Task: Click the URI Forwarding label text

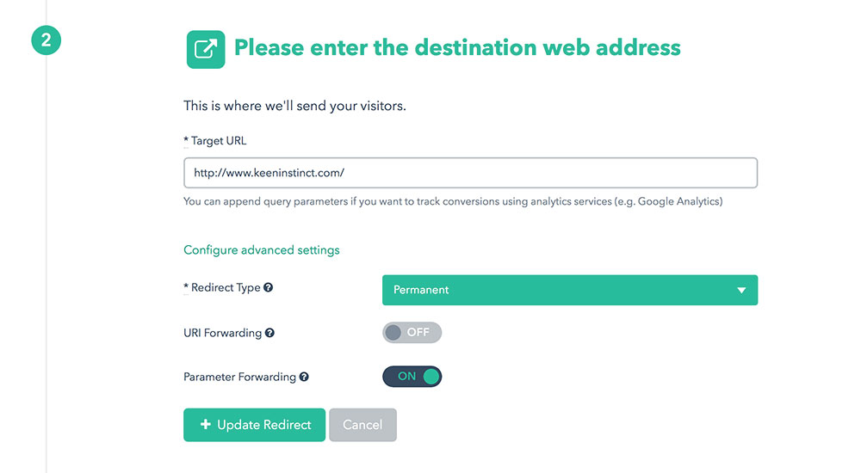Action: point(223,333)
